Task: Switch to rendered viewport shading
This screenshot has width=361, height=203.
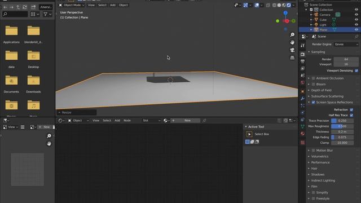Action: (289, 5)
